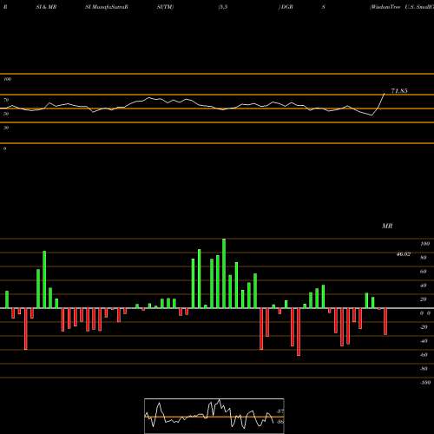Click the MR panel title
Screen dimensions: 434x434
tap(387, 226)
